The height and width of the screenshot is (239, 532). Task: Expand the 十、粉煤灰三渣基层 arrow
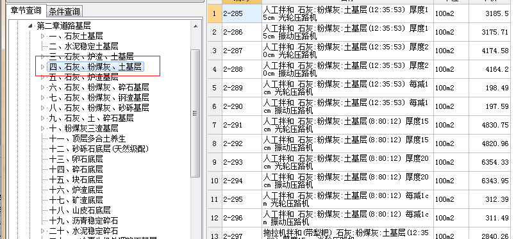(x=42, y=128)
